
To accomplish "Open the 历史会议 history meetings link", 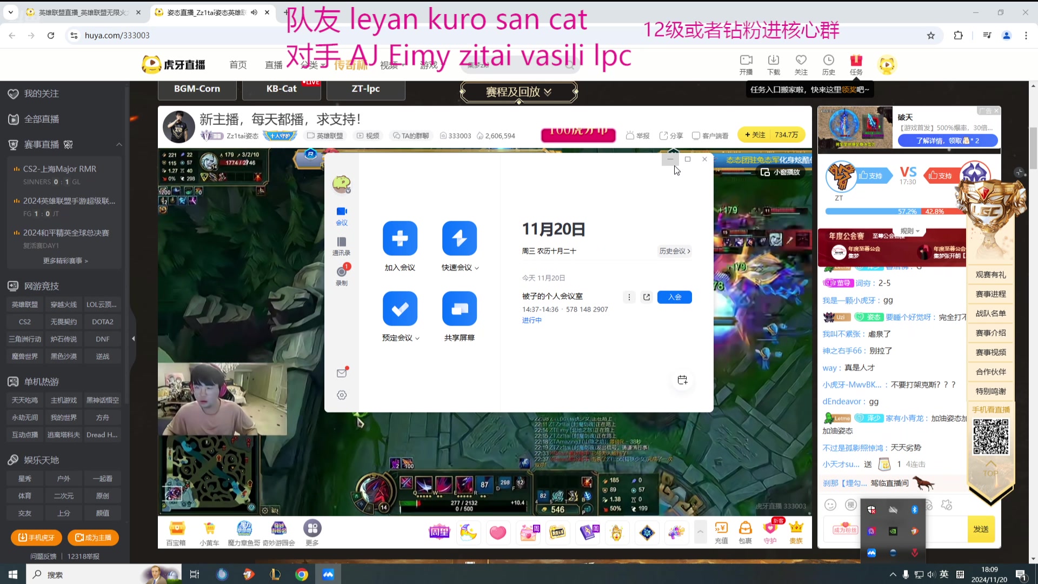I will click(675, 251).
